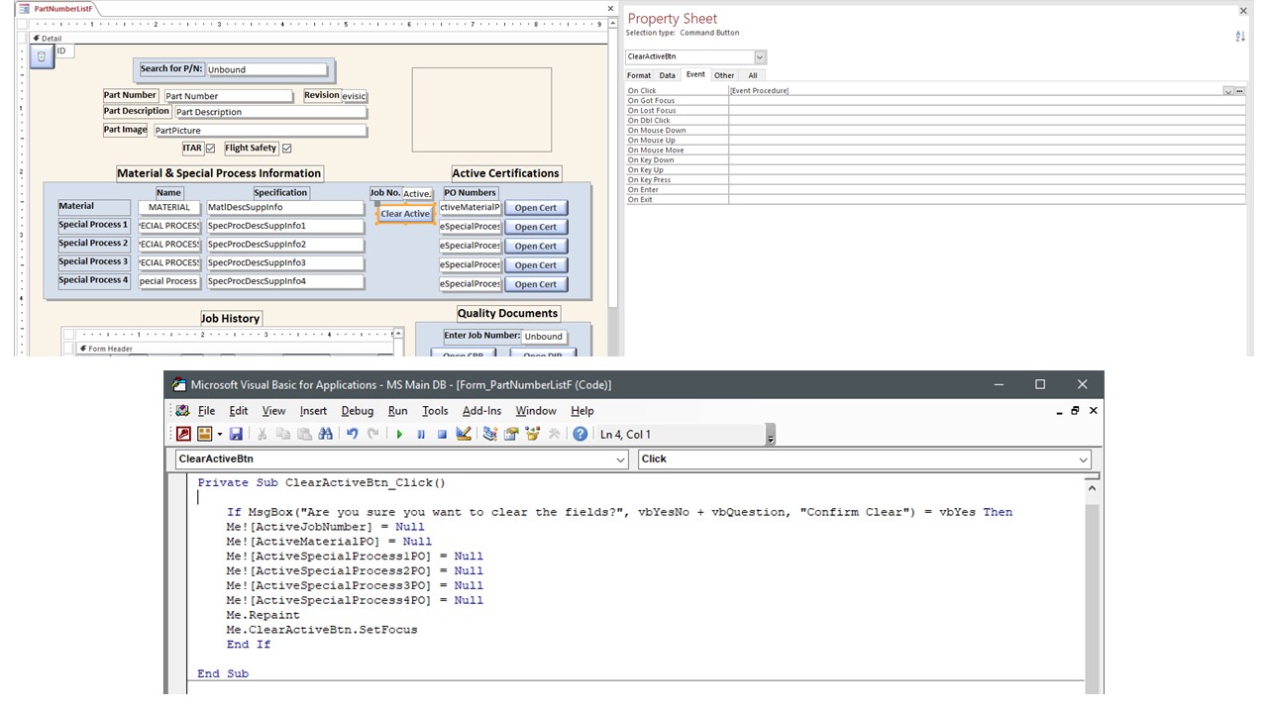Click the Save icon in VBA toolbar

(x=236, y=434)
